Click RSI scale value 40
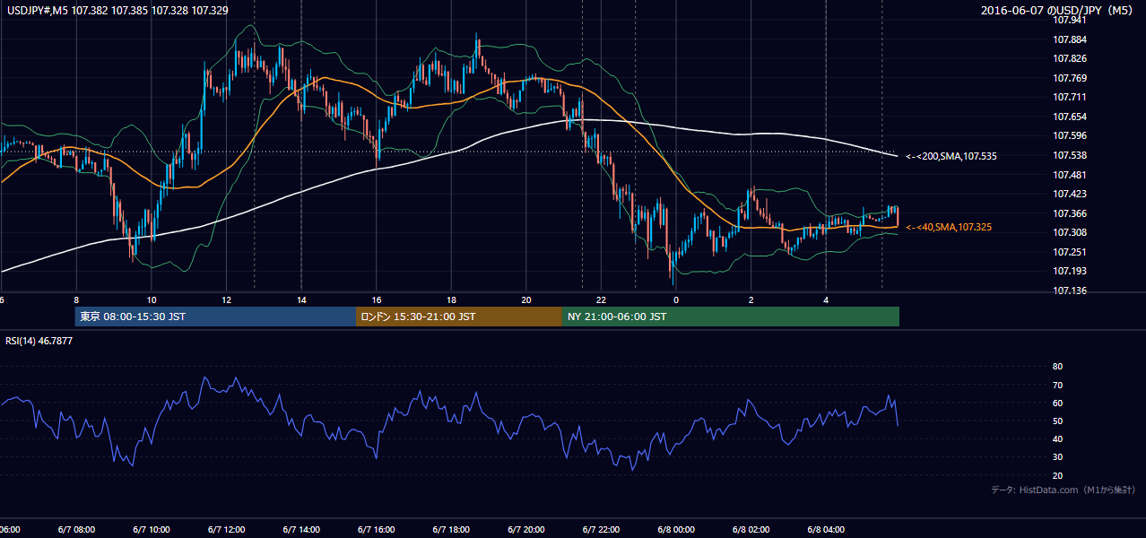 (x=1057, y=438)
